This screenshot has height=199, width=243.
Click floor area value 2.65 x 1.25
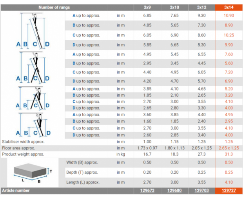(x=229, y=148)
